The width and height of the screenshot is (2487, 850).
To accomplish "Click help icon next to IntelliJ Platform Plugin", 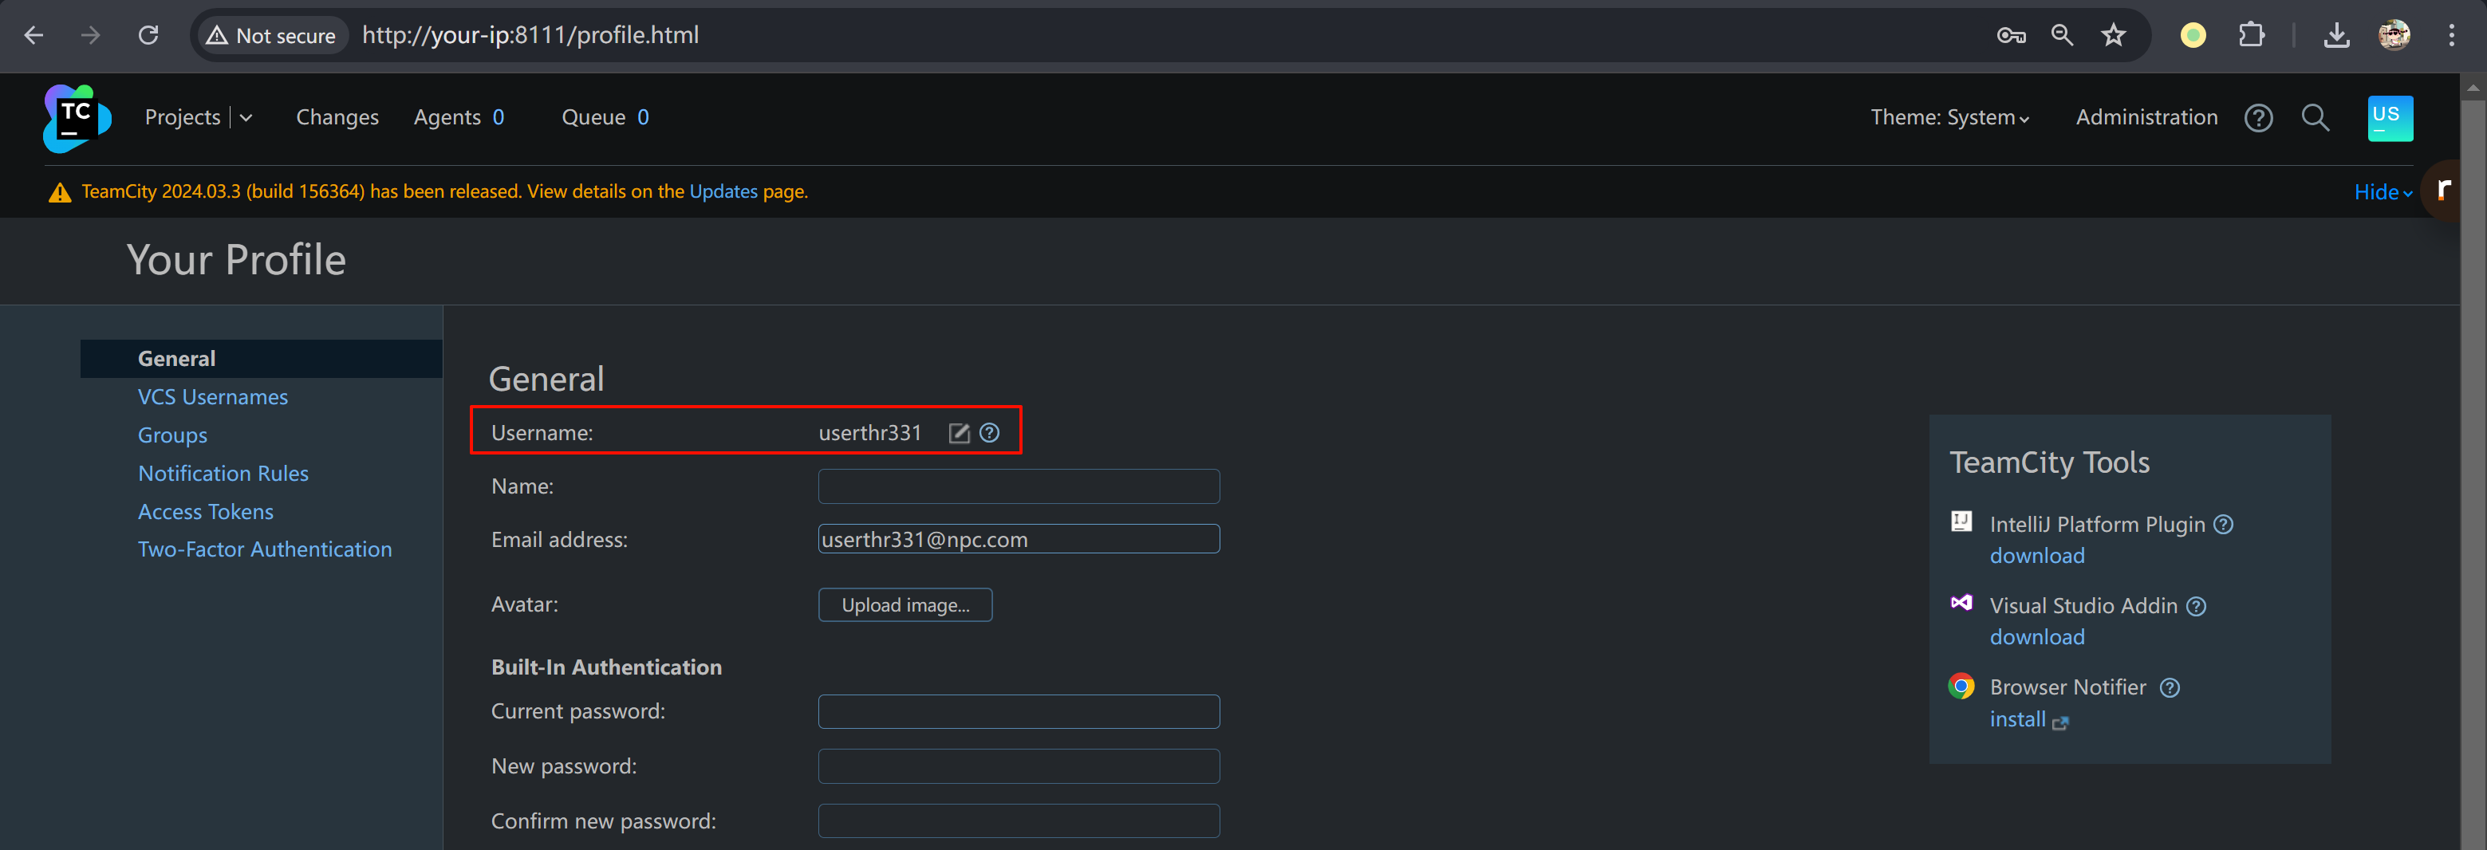I will pyautogui.click(x=2224, y=524).
